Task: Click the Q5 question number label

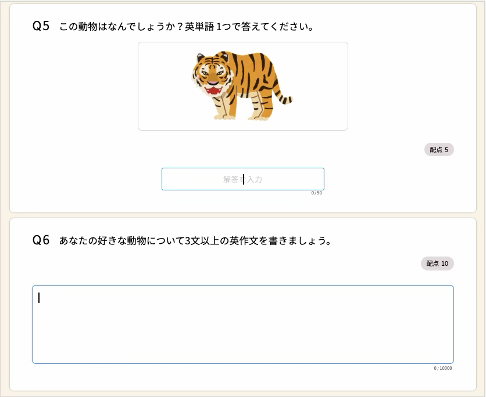Action: click(41, 26)
